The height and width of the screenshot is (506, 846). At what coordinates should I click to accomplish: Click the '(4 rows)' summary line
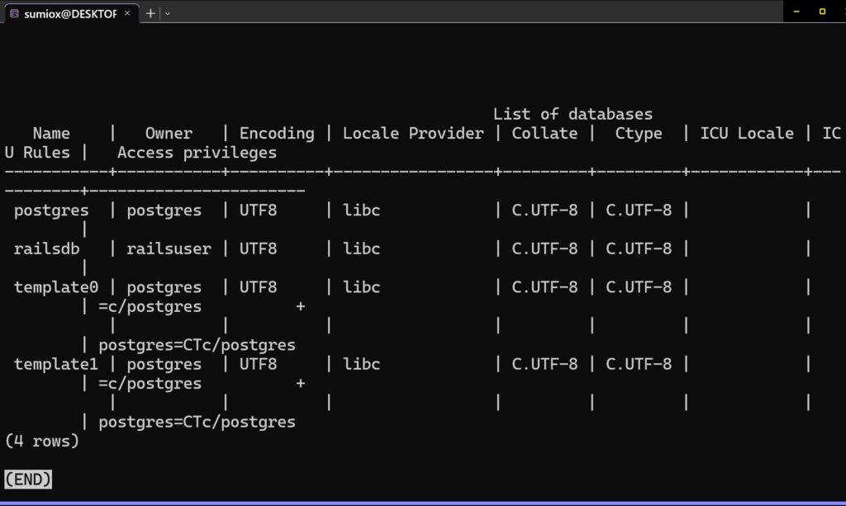[x=42, y=441]
